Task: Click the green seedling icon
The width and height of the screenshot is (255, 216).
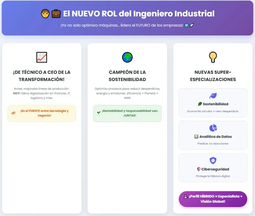Action: [x=99, y=113]
